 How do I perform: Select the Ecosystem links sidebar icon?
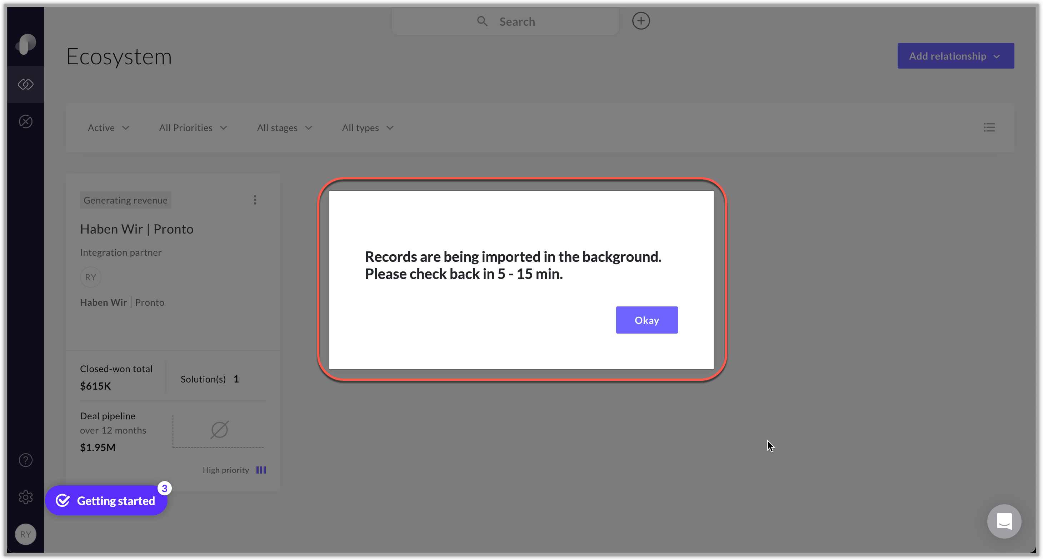pos(25,84)
